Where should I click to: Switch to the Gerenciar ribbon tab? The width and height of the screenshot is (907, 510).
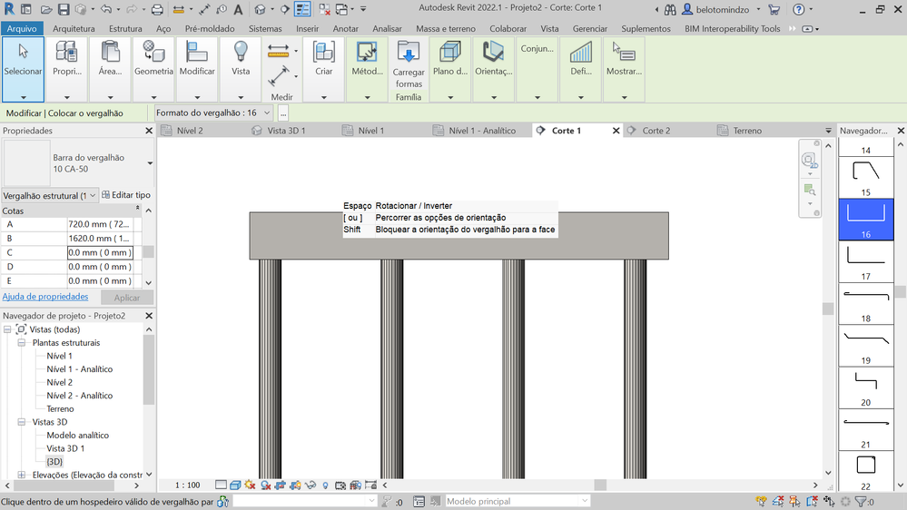[590, 28]
